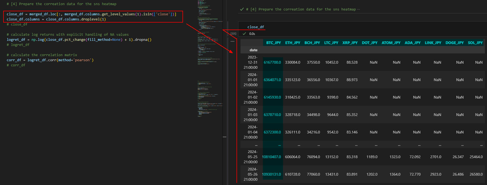Click the success checkmark next to 0.0s

[244, 34]
